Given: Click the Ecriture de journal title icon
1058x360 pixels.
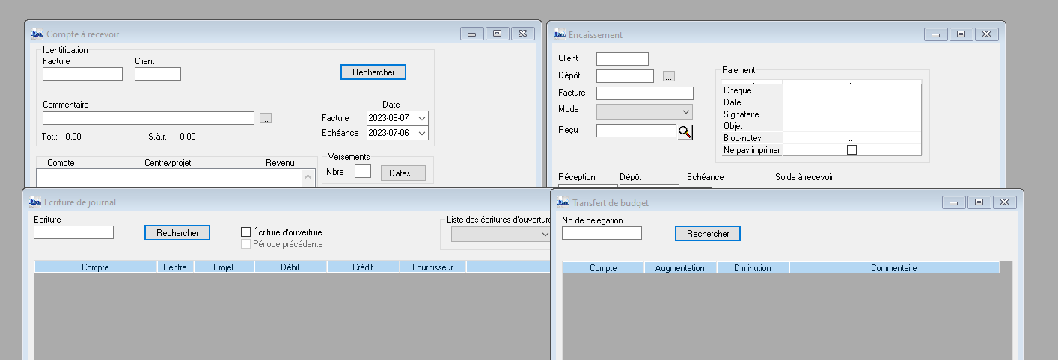Looking at the screenshot, I should 35,202.
